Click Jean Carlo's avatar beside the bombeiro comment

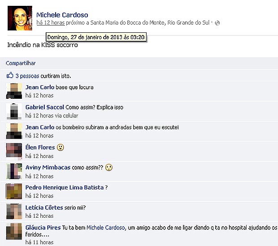[14, 131]
